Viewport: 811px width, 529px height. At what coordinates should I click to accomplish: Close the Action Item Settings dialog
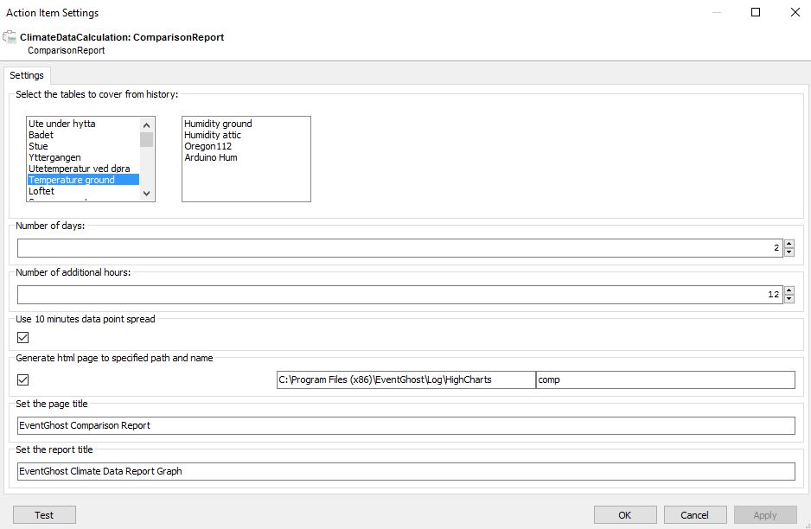click(x=795, y=12)
